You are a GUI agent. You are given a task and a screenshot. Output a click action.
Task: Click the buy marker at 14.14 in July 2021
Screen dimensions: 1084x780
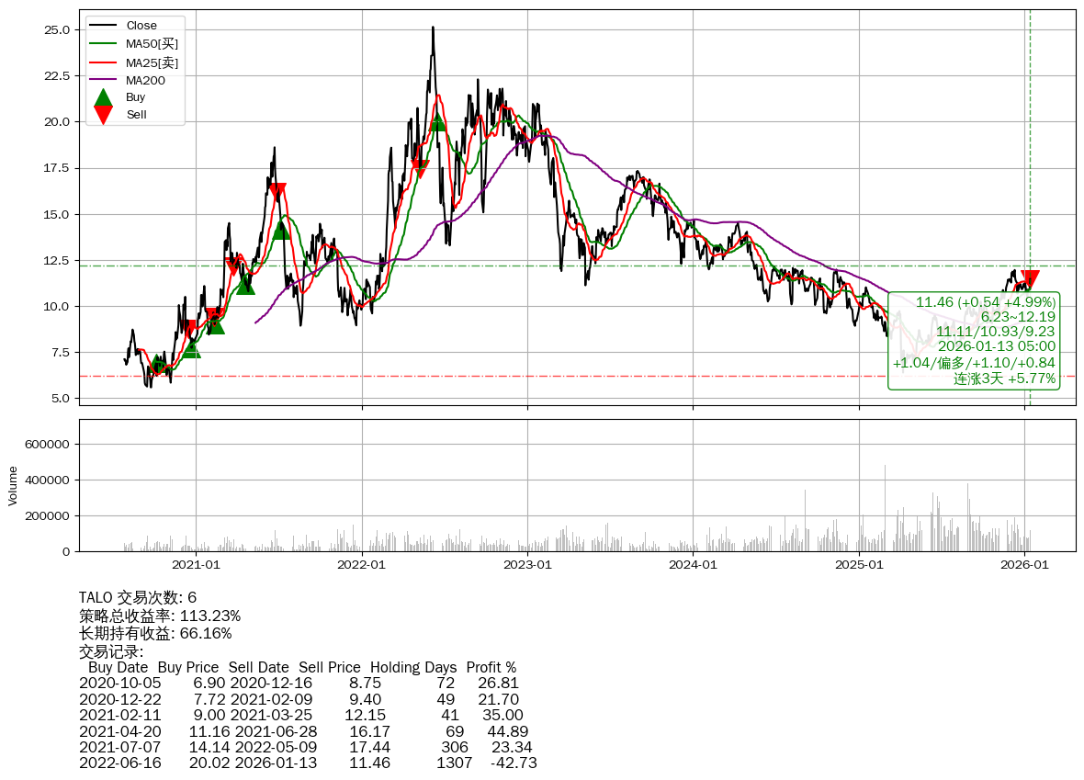pyautogui.click(x=281, y=230)
